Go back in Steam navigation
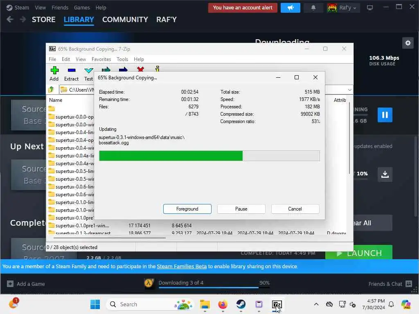Screen dimensions: 419x314 click(x=10, y=20)
